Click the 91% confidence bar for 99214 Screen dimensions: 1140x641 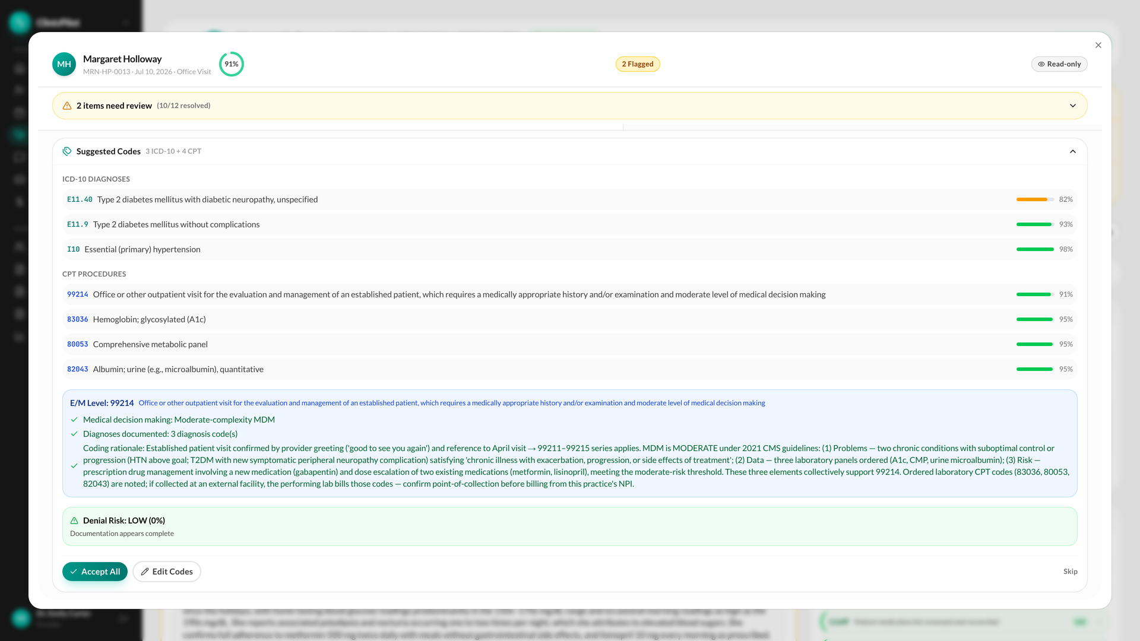tap(1035, 294)
